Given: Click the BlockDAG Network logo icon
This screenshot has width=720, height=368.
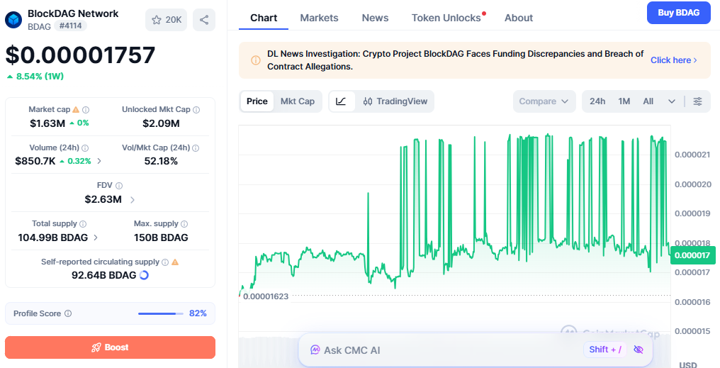Looking at the screenshot, I should point(13,20).
